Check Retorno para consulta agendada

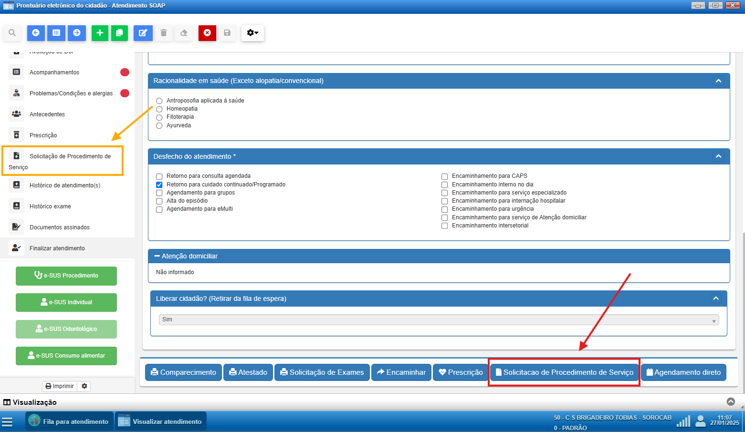[159, 176]
